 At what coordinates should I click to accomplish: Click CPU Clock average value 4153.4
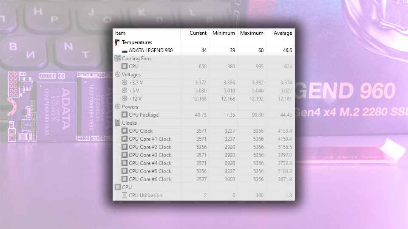tap(285, 131)
